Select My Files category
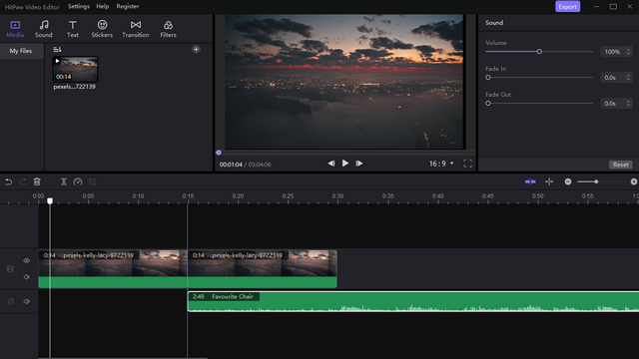639x359 pixels. (21, 51)
